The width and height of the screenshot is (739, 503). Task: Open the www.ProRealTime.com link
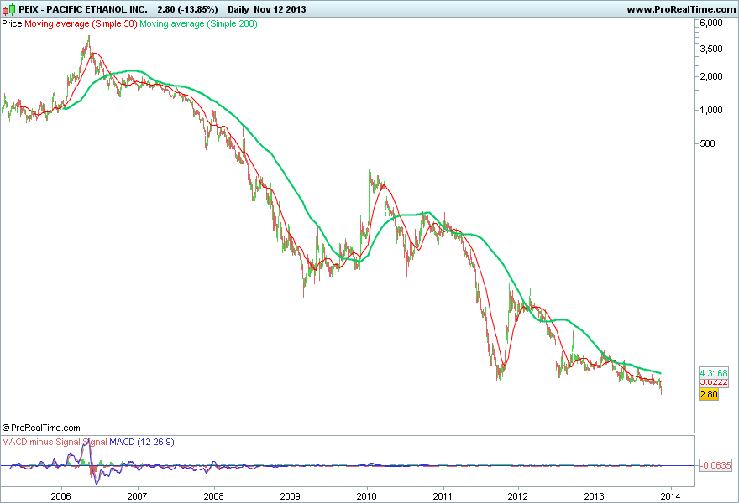tap(681, 9)
